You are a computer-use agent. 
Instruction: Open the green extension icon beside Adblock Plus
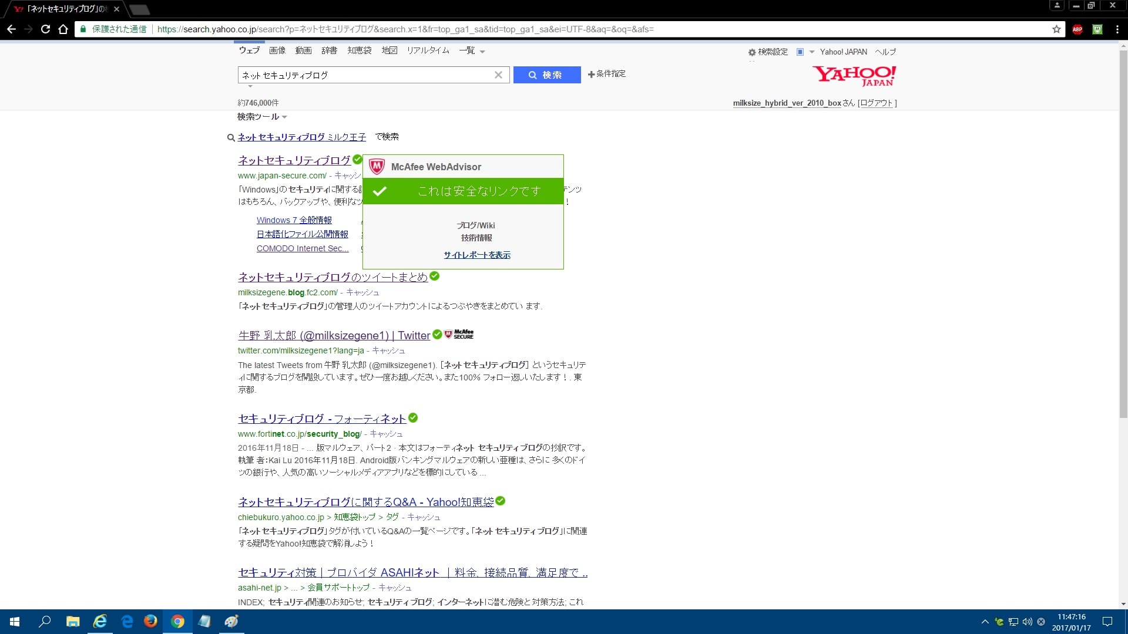click(1097, 29)
